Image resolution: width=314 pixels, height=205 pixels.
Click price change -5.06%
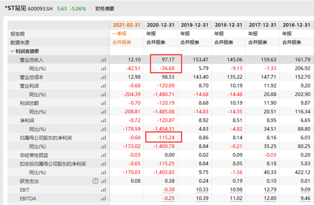coord(78,9)
